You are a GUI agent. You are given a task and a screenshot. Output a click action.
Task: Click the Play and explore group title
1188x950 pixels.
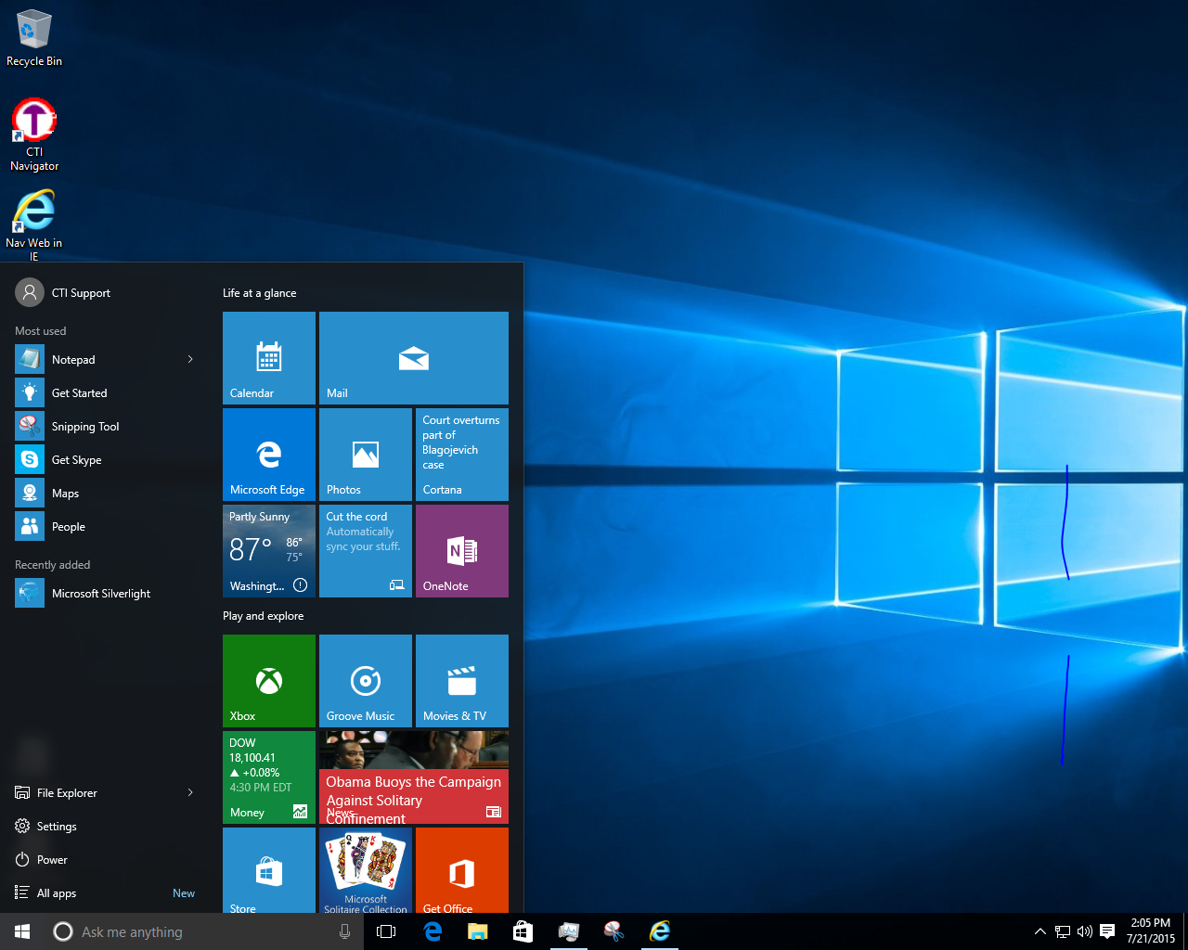pyautogui.click(x=264, y=616)
